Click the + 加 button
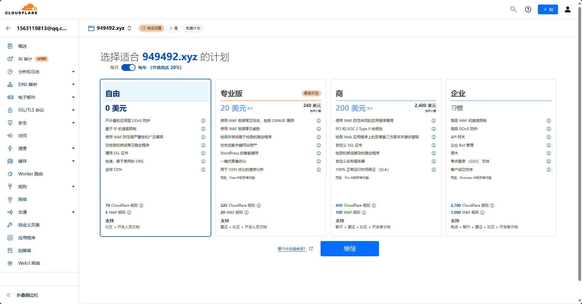This screenshot has height=304, width=582. pos(548,9)
